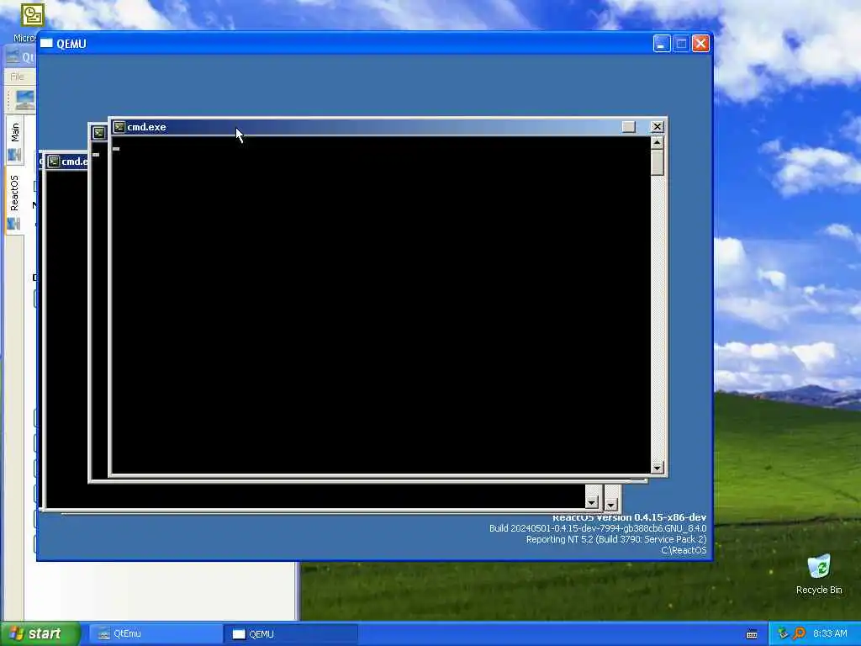Screen dimensions: 861x646
Task: Click the magnifier icon in system tray
Action: (x=799, y=633)
